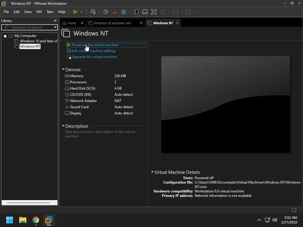Click the Unity mode toolbar icon
Viewport: 303px width, 227px height.
163,12
